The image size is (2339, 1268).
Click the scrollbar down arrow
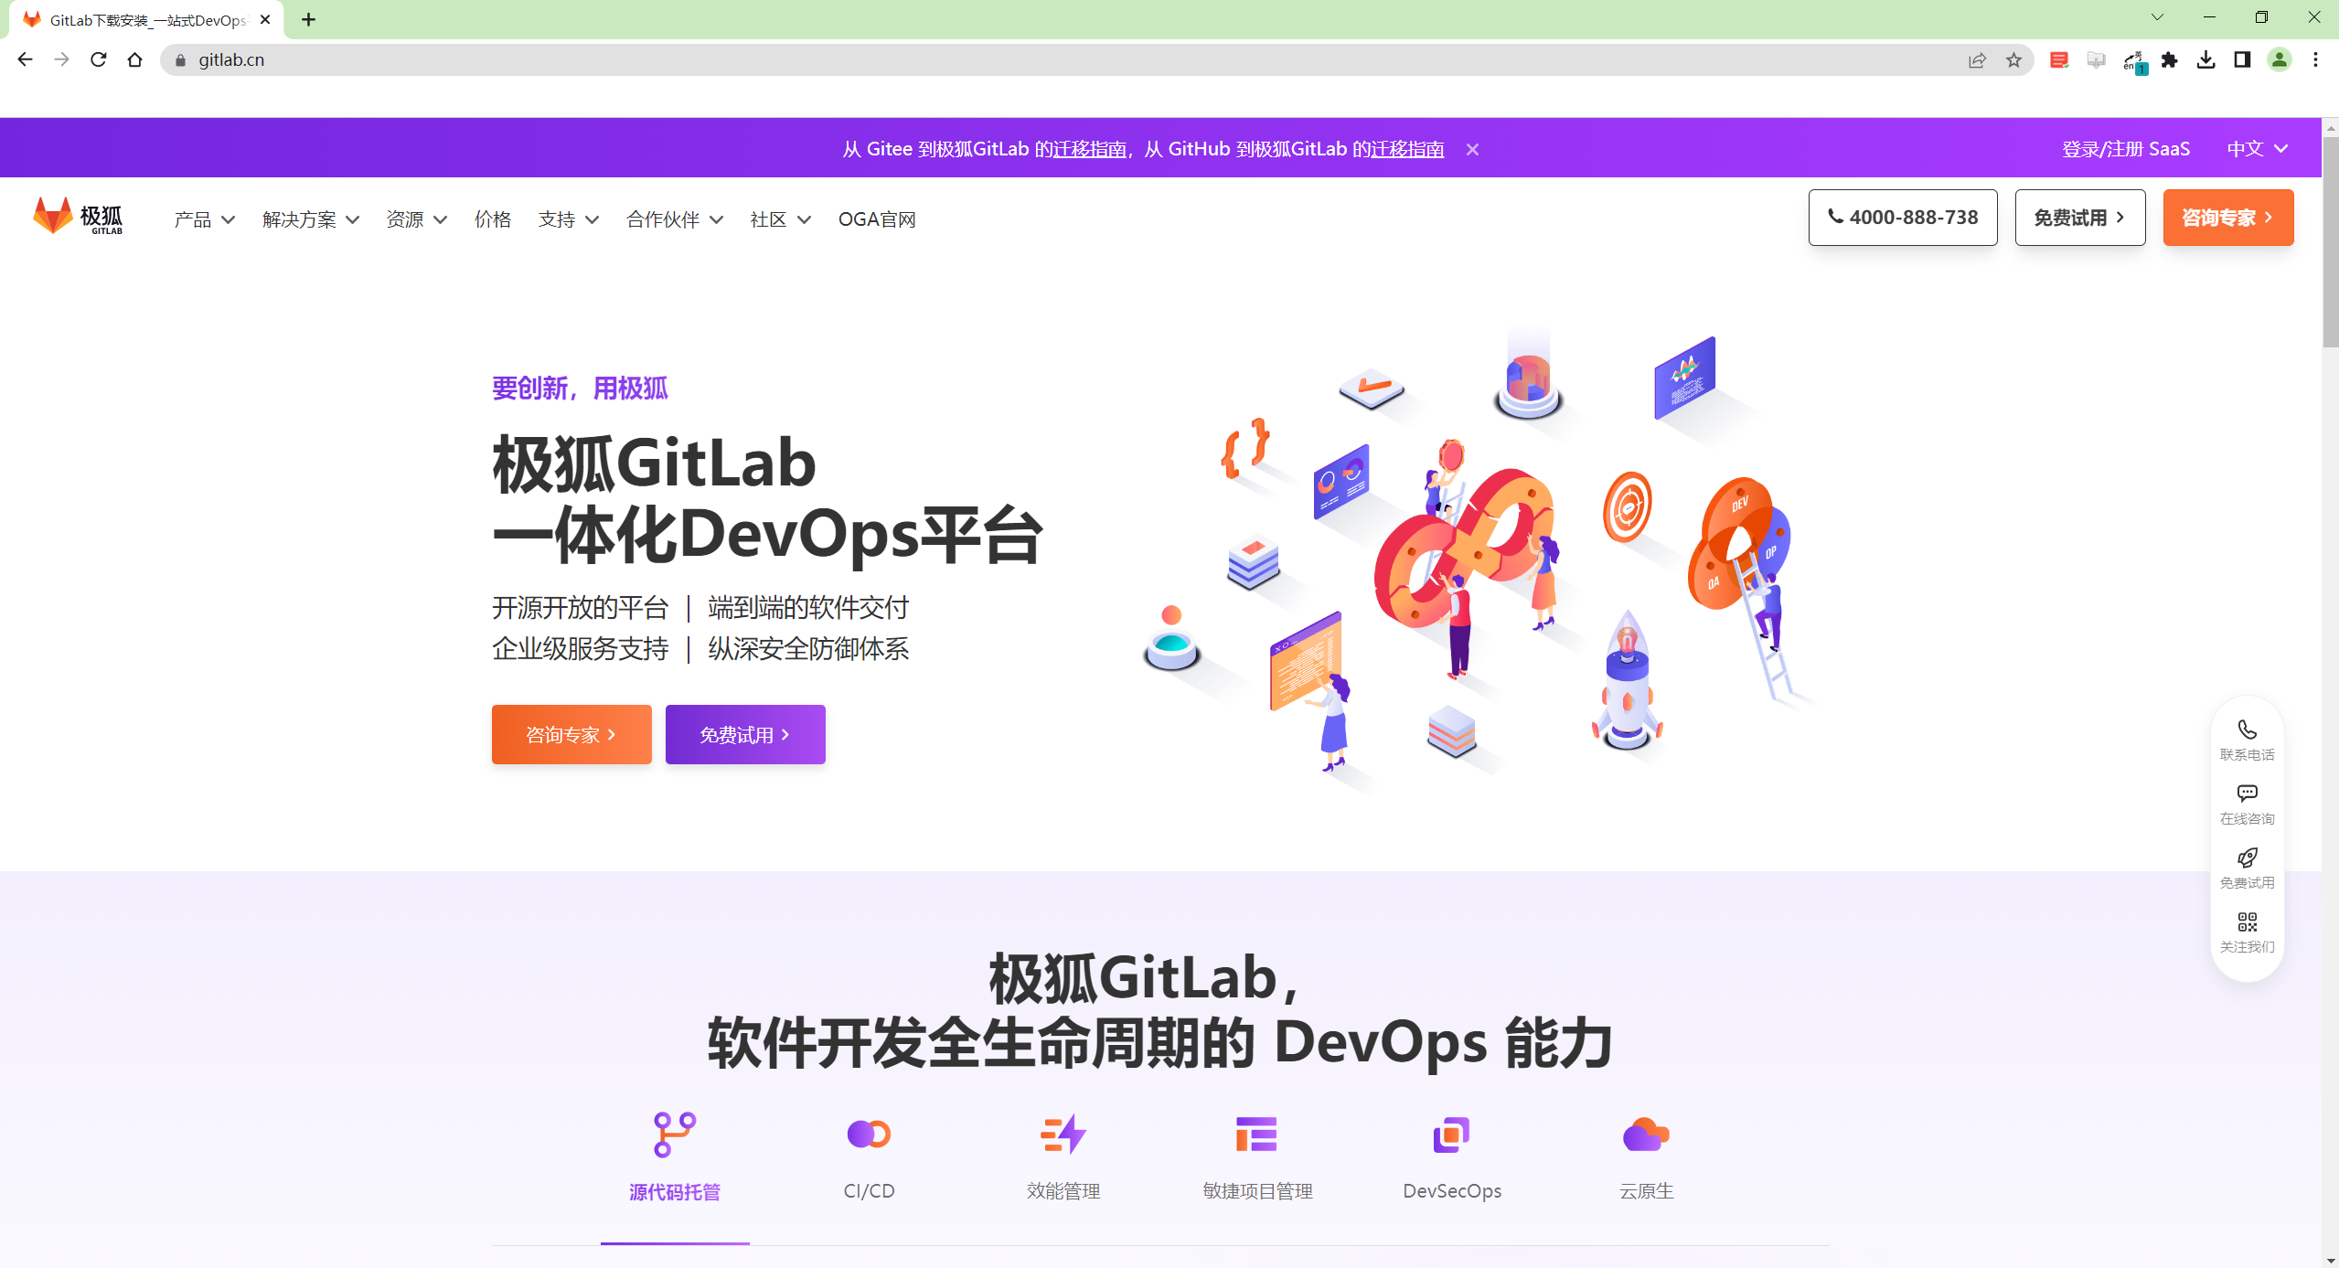(2330, 1260)
